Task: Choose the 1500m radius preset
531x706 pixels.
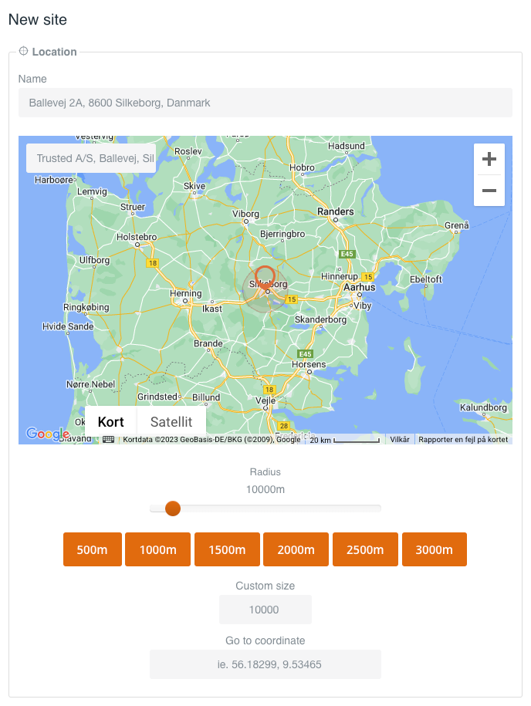Action: [227, 549]
